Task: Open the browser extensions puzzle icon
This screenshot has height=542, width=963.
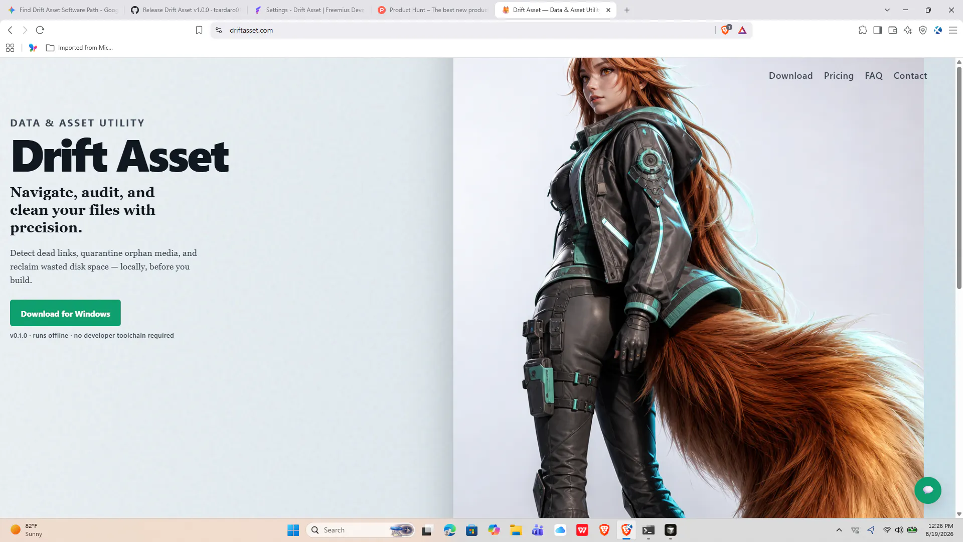Action: click(x=863, y=30)
